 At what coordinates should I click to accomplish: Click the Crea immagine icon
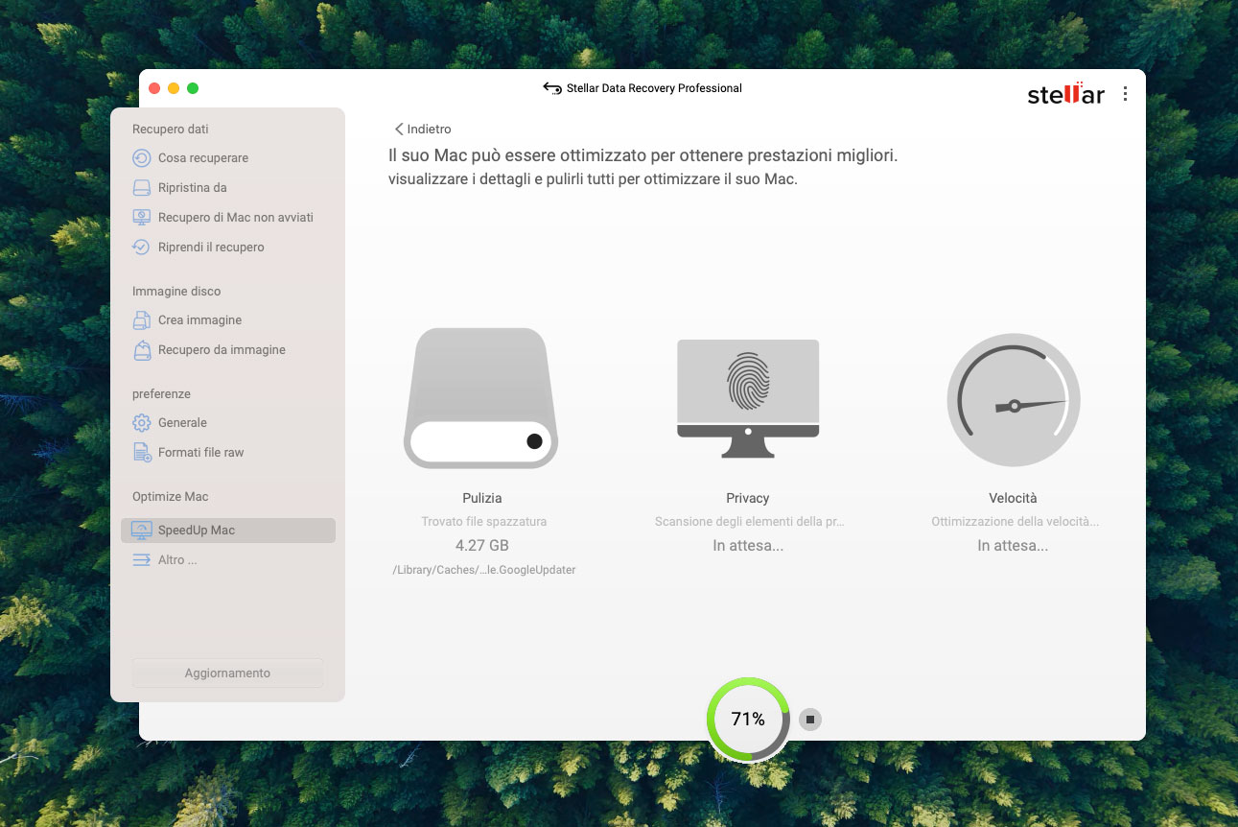tap(141, 320)
